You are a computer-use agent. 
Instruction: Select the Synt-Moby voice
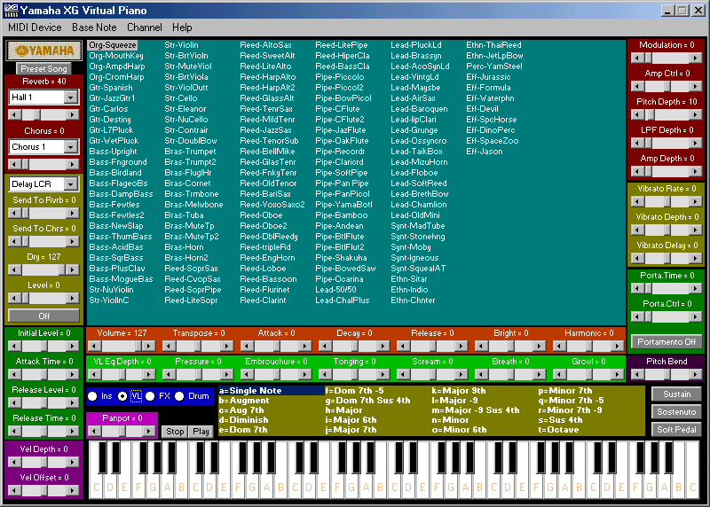(411, 247)
